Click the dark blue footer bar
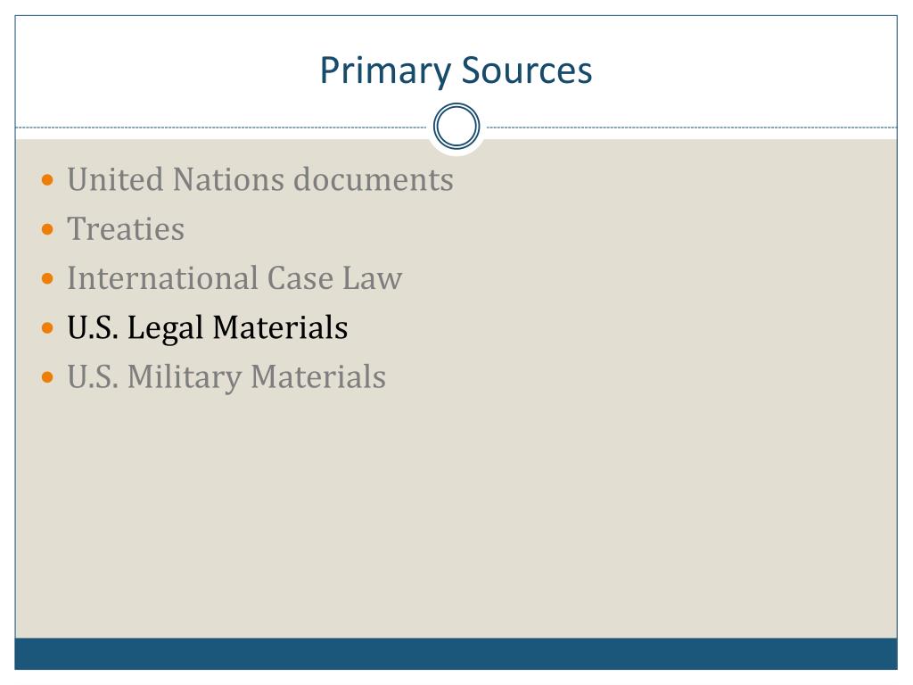The height and width of the screenshot is (685, 913). tap(456, 653)
